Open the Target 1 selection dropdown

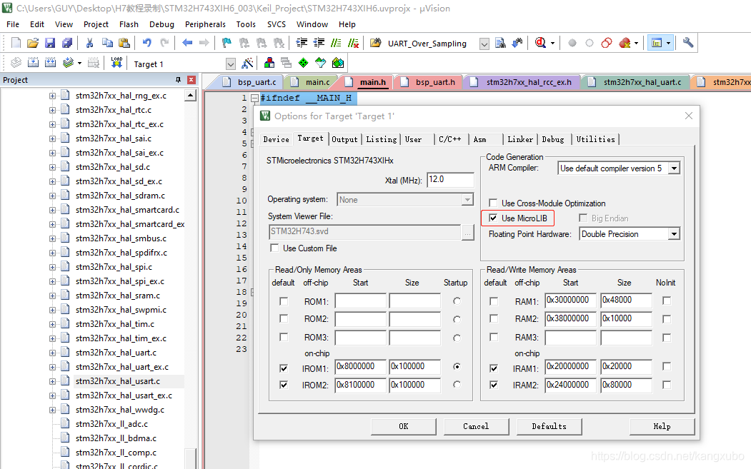click(231, 64)
